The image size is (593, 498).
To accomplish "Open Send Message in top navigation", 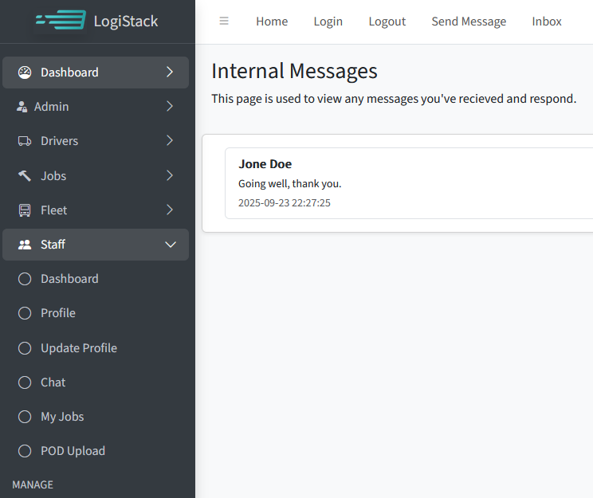I will click(x=469, y=22).
